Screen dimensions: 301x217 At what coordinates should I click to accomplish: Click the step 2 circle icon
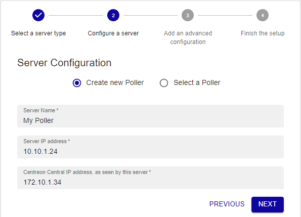pos(113,15)
